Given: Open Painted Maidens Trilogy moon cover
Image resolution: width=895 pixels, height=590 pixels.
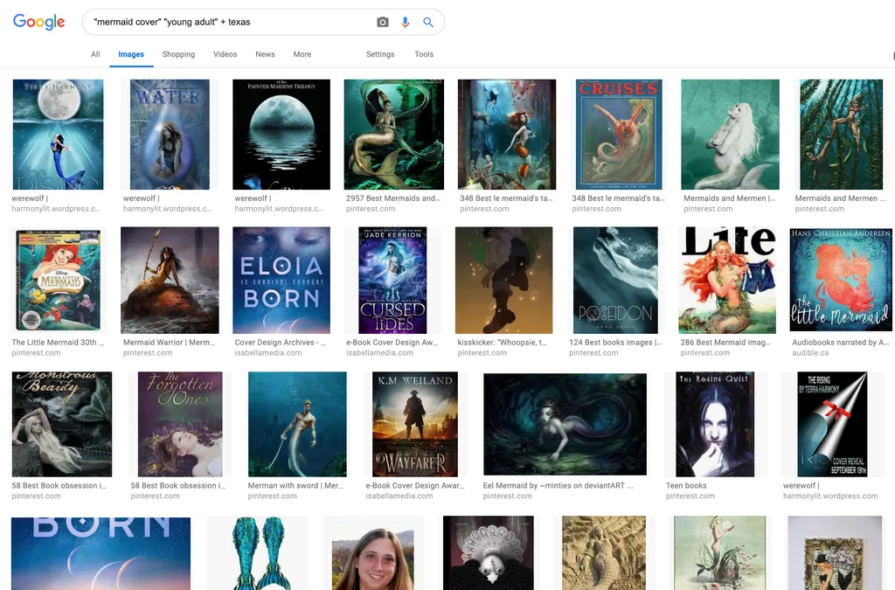Looking at the screenshot, I should click(x=281, y=135).
